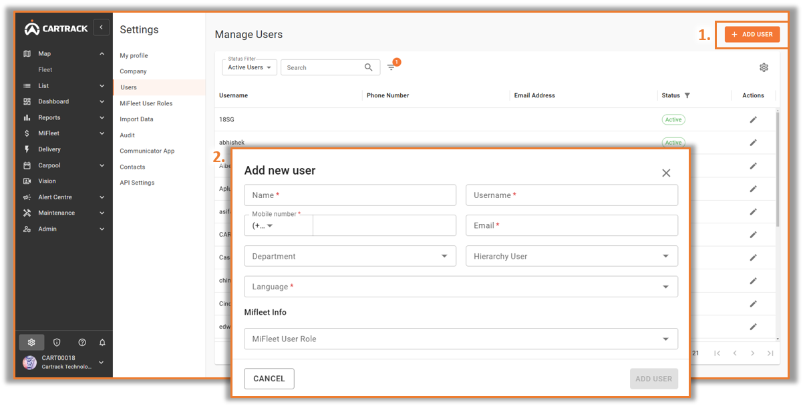Go to the previous page of users
Screen dimensions: 803x410
(x=735, y=353)
